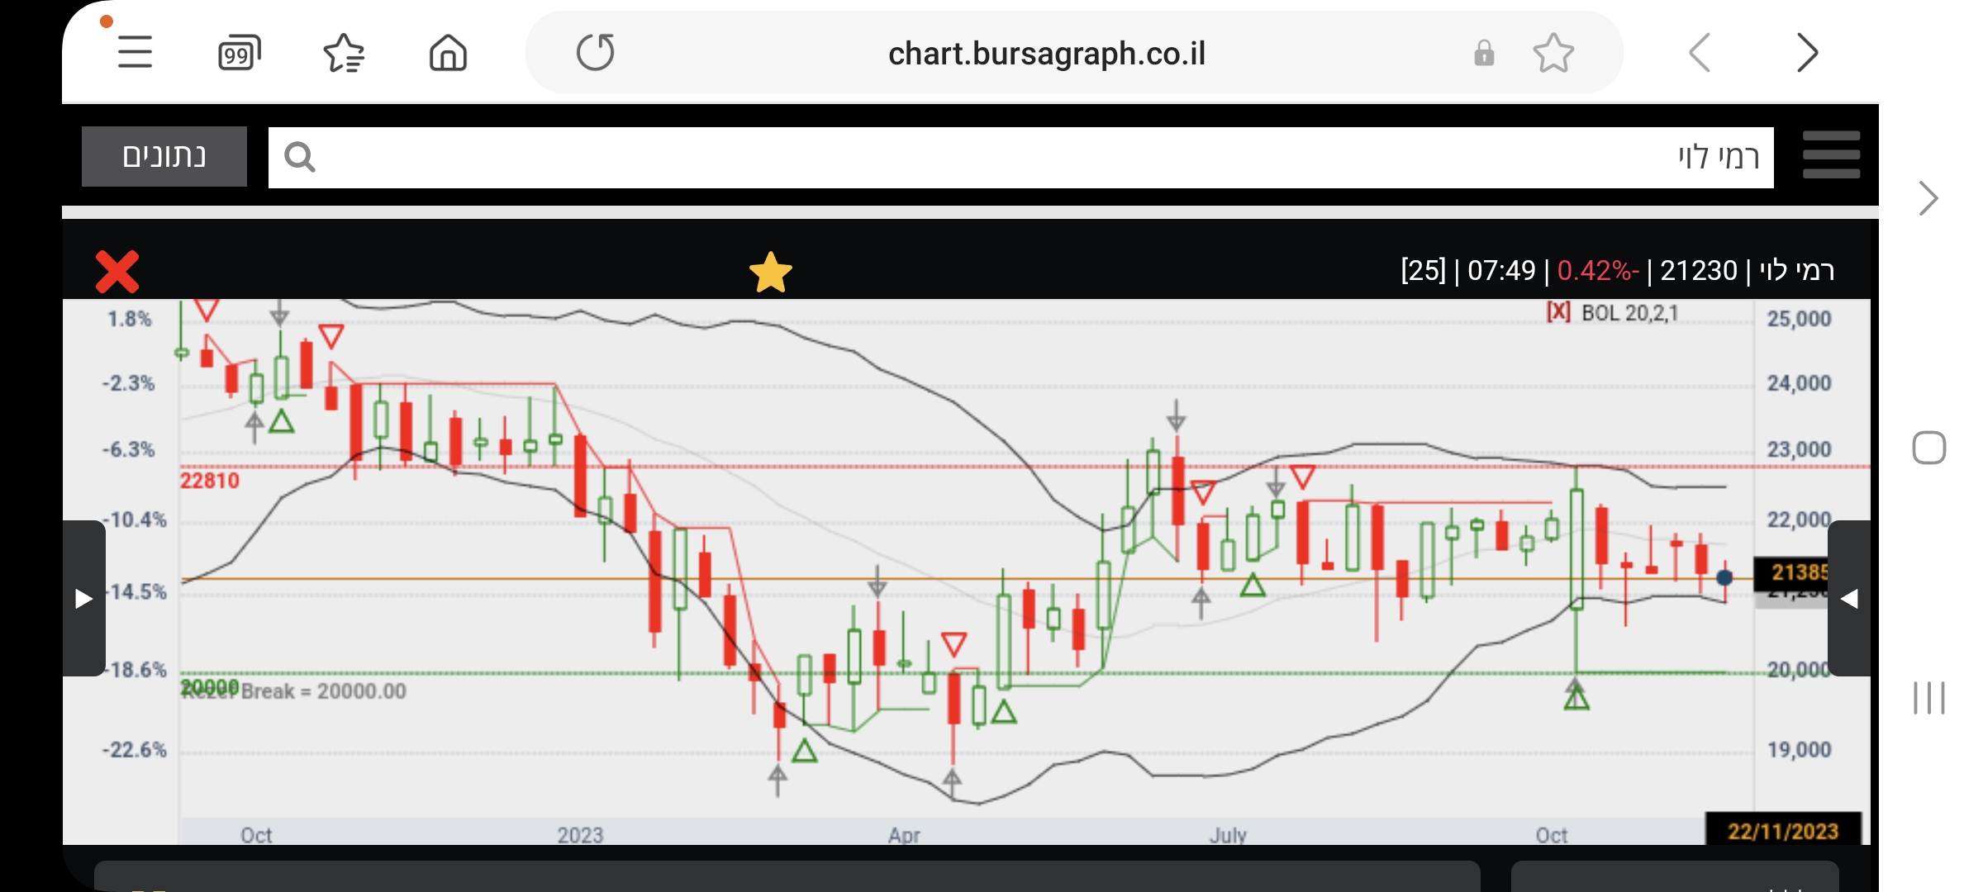Image resolution: width=1983 pixels, height=892 pixels.
Task: Toggle the yellow favorite star
Action: [770, 273]
